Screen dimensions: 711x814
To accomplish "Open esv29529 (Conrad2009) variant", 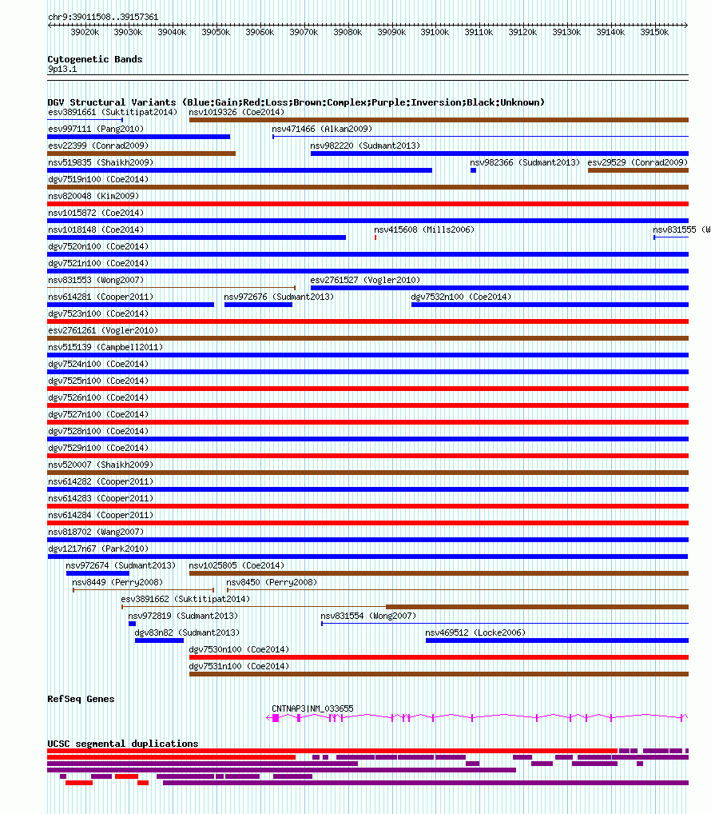I will (x=638, y=162).
